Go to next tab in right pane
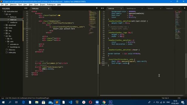 coord(103,8)
